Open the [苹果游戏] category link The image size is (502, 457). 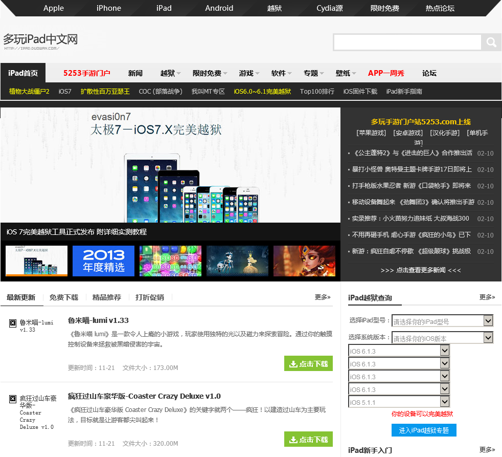371,133
